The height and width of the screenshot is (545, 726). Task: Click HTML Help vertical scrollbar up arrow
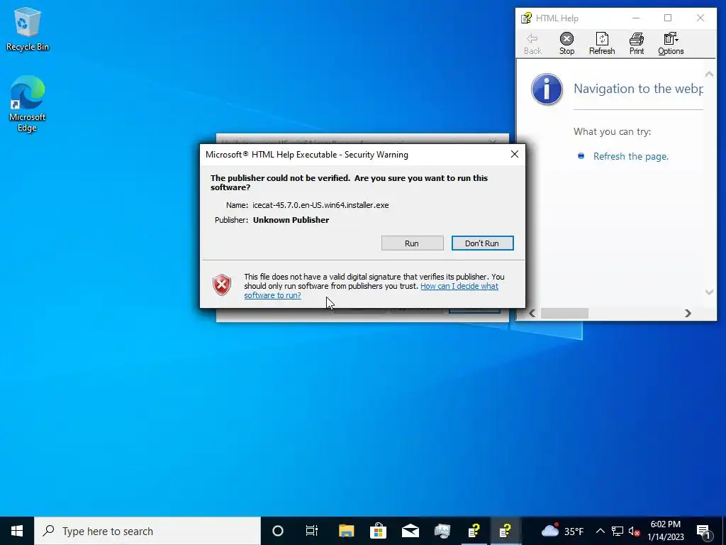click(x=709, y=74)
